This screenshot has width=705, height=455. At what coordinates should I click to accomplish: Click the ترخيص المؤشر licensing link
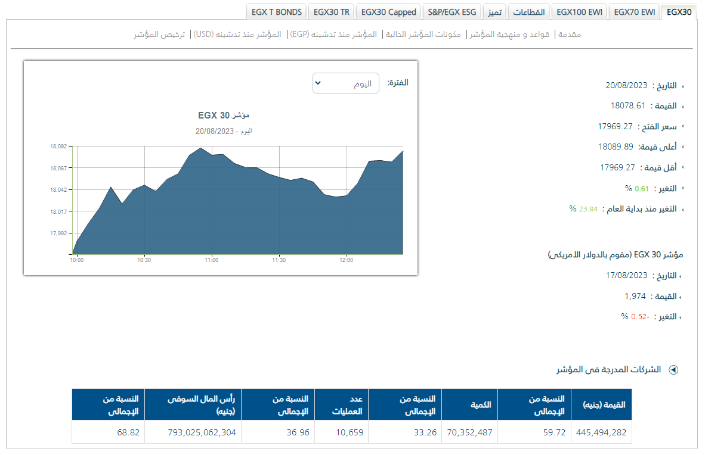tap(159, 35)
